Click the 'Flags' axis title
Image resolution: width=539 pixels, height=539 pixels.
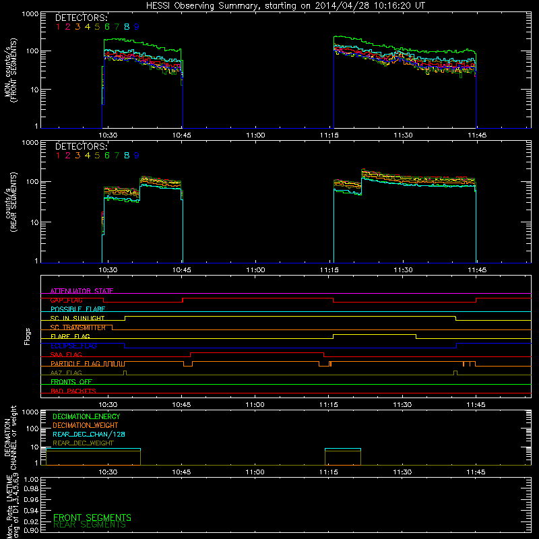click(x=28, y=336)
